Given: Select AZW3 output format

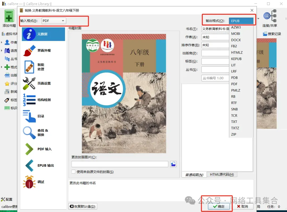Looking at the screenshot, I should tap(241, 27).
